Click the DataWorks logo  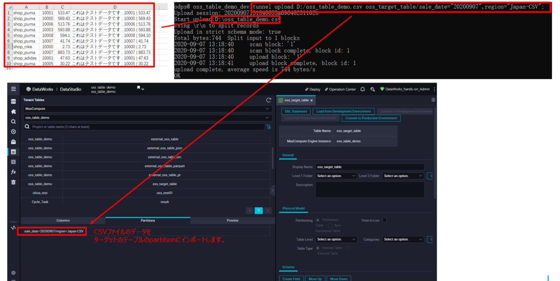click(40, 89)
